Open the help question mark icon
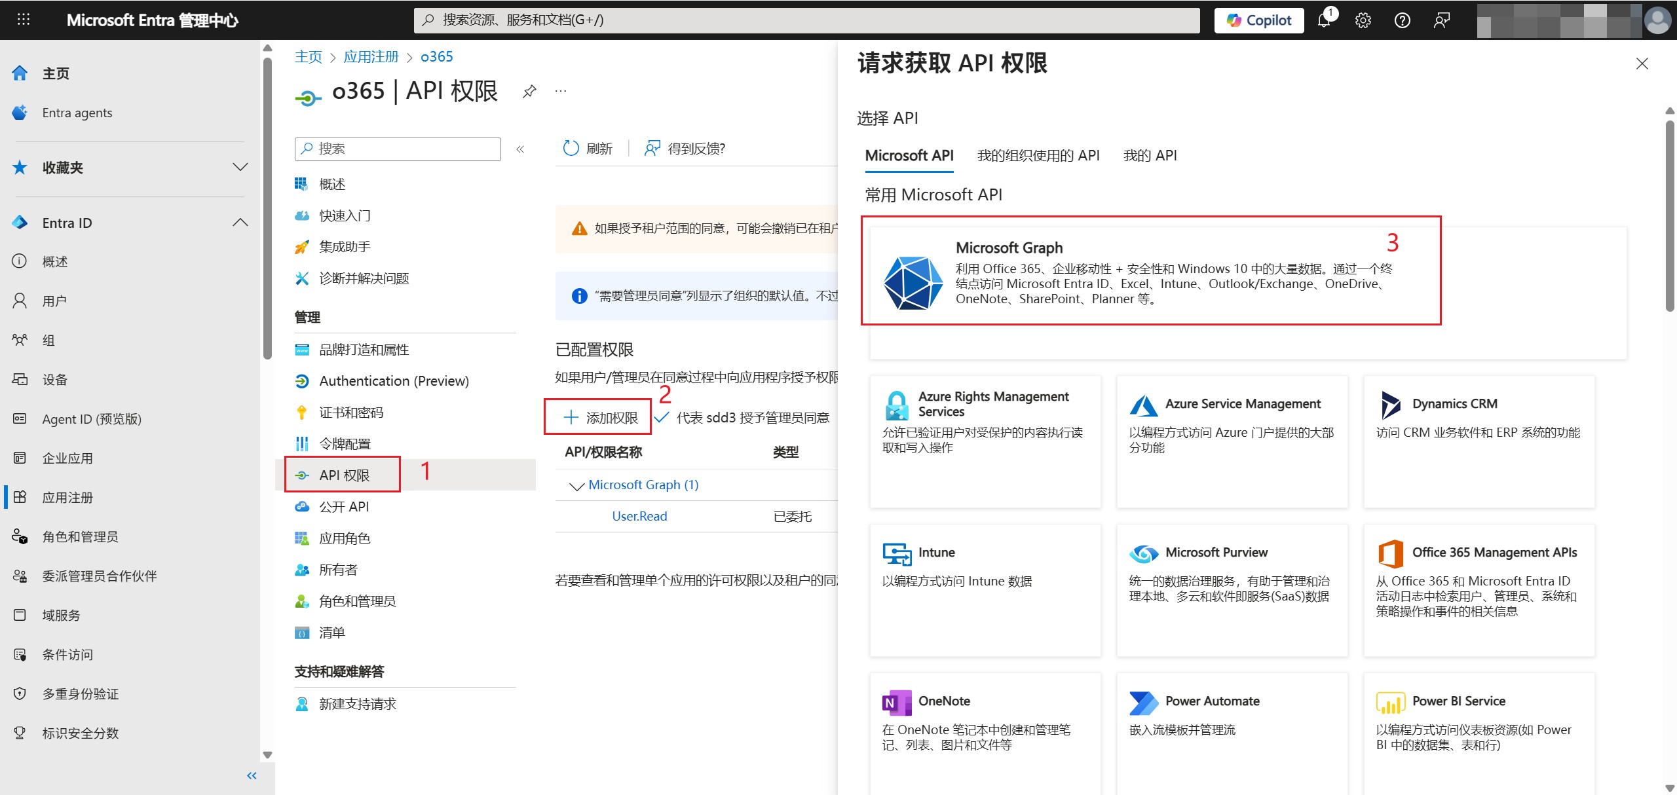 click(1403, 20)
